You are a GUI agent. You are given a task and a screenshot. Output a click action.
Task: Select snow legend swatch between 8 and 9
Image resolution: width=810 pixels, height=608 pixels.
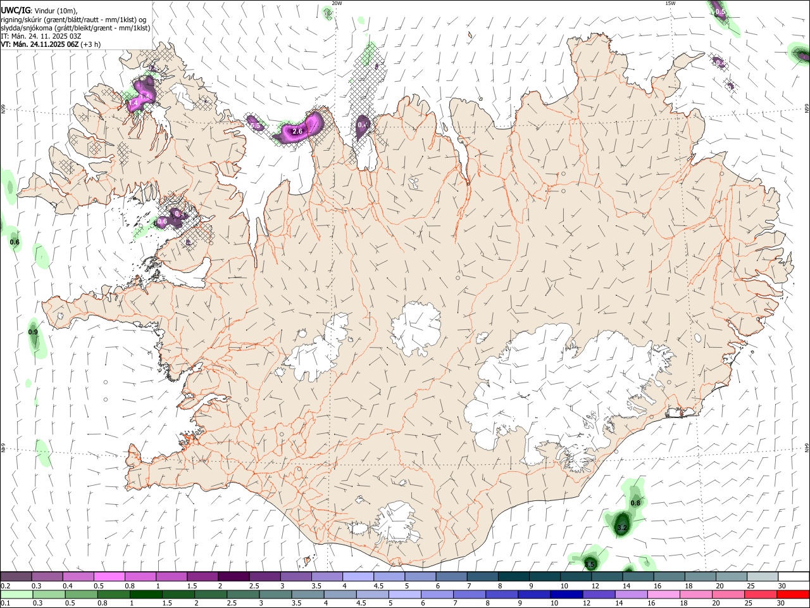point(514,576)
